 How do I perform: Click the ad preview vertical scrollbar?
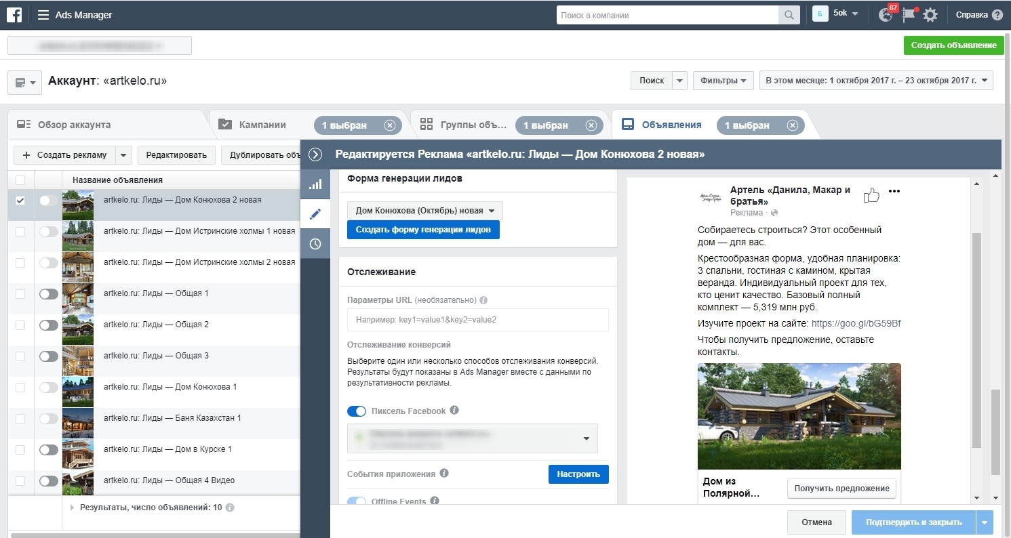976,341
